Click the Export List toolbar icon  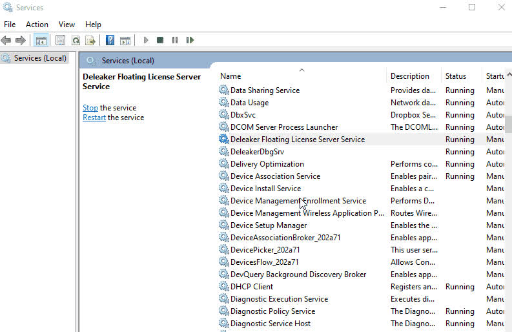coord(90,40)
